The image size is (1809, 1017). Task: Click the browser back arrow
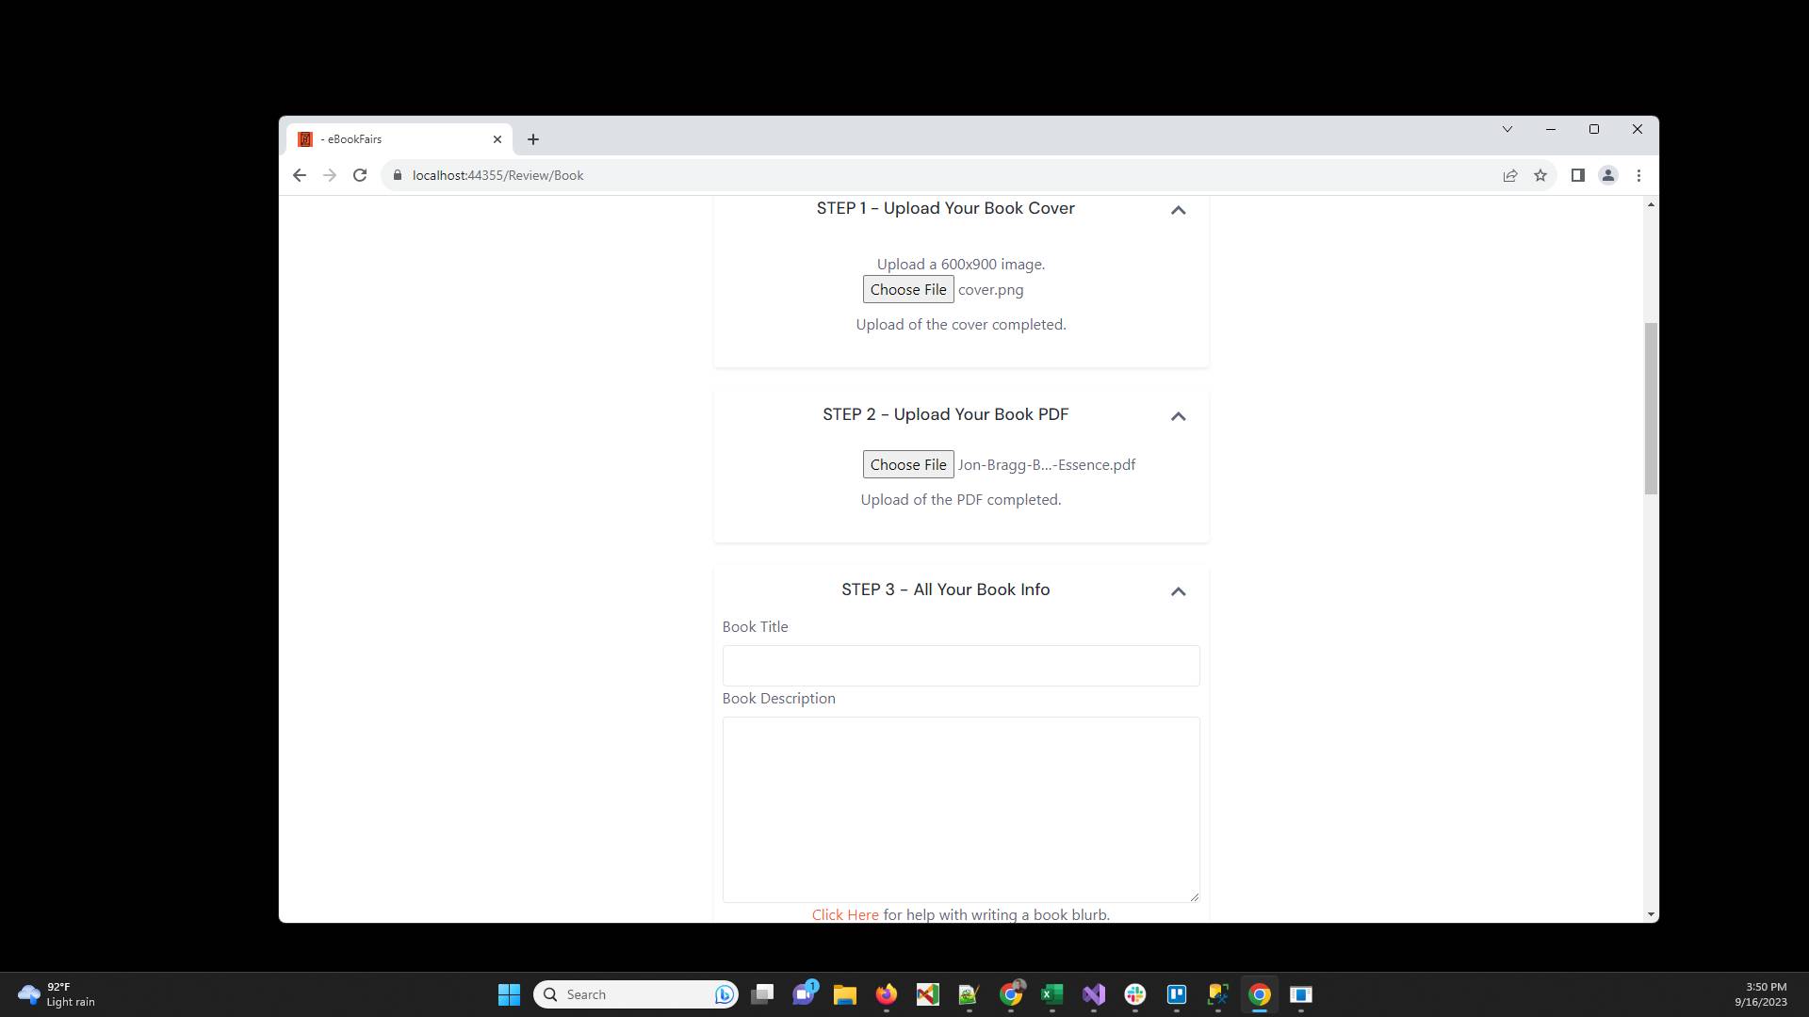(299, 175)
